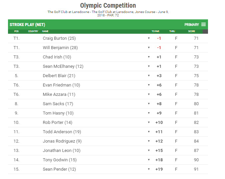Expand Sean Pender's details arrow
Screen dimensions: 225x179
tap(149, 169)
